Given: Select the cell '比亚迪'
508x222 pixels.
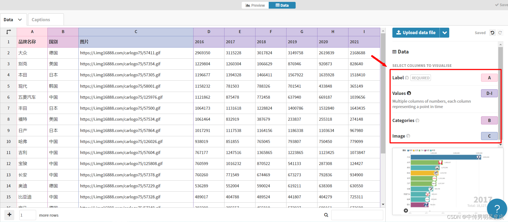Looking at the screenshot, I should 32,197.
